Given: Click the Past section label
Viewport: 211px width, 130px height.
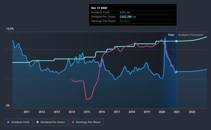Looking at the screenshot, I should [171, 35].
